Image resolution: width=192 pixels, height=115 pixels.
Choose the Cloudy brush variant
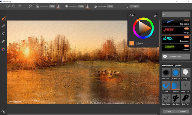click(185, 74)
